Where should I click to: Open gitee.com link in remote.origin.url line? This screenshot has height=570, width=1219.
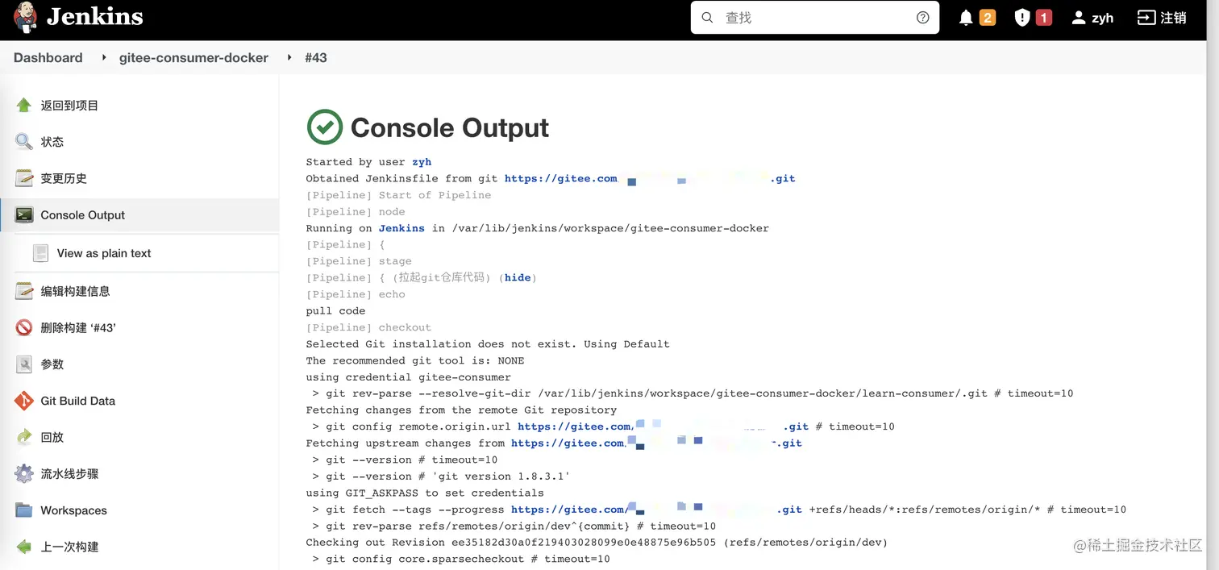[663, 426]
